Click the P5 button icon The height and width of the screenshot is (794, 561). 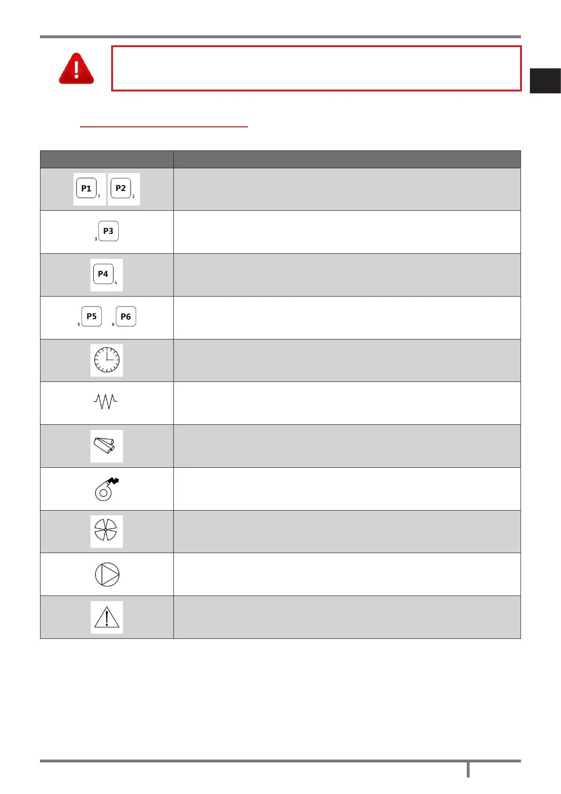(92, 316)
